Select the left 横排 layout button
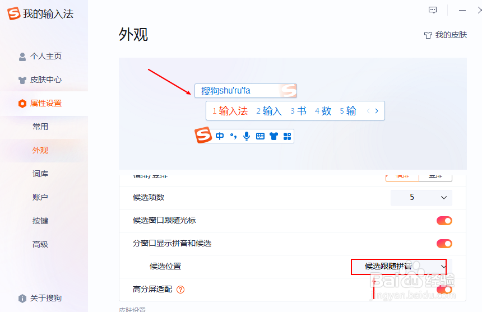The width and height of the screenshot is (482, 312). tap(402, 178)
